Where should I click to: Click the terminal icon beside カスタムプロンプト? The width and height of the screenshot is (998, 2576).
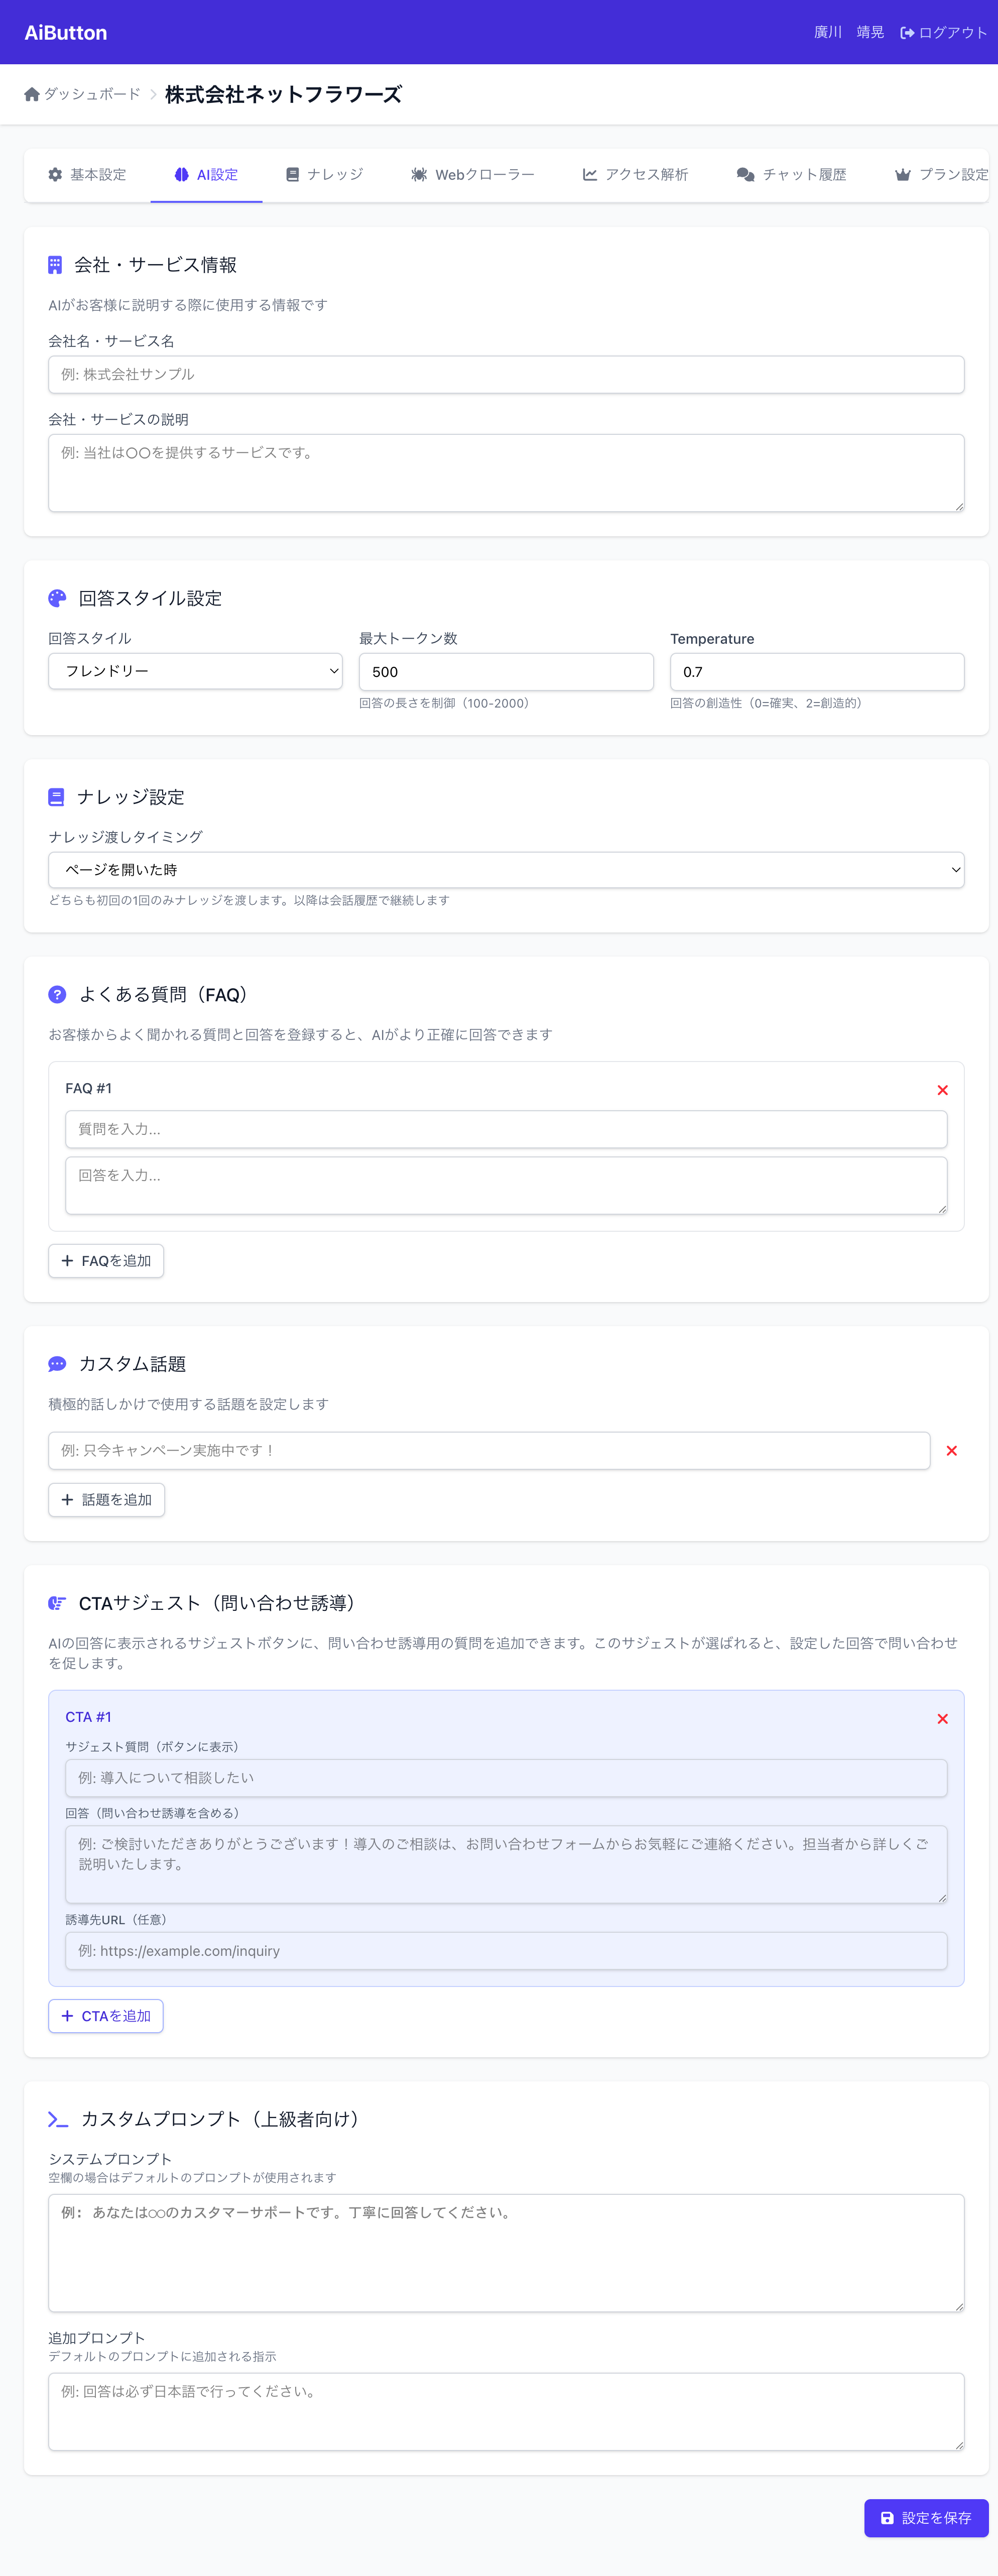(x=57, y=2118)
